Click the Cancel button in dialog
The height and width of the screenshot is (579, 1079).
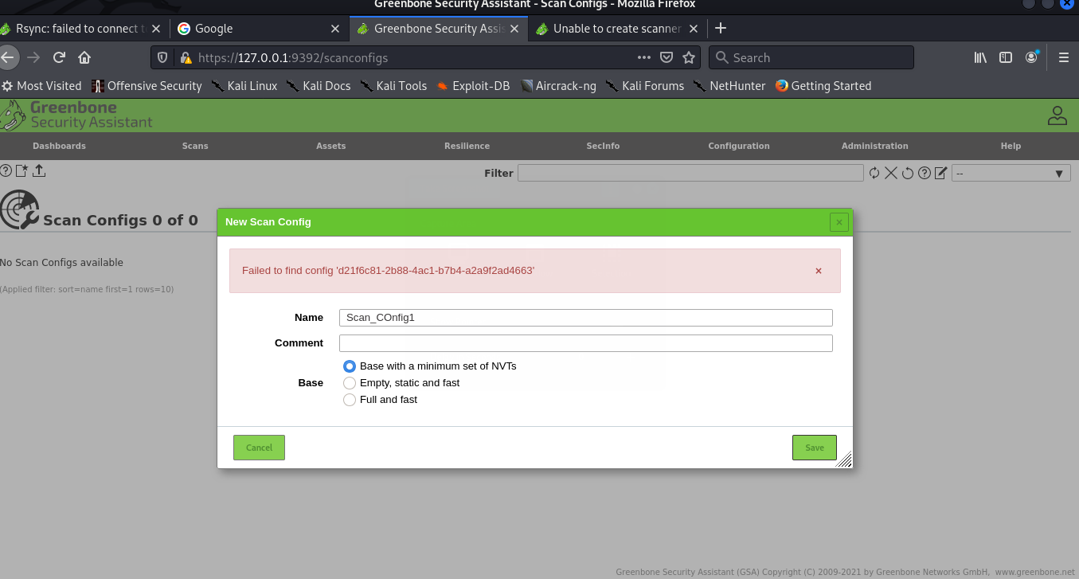[x=259, y=448]
